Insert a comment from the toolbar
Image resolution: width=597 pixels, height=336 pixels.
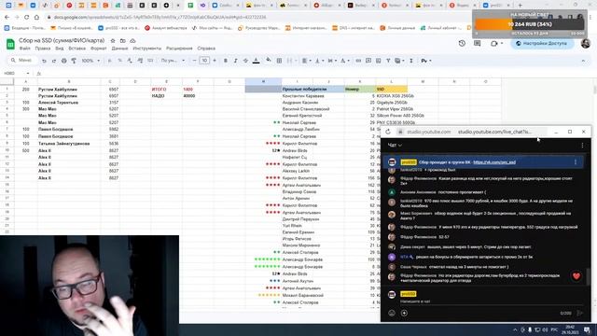368,61
